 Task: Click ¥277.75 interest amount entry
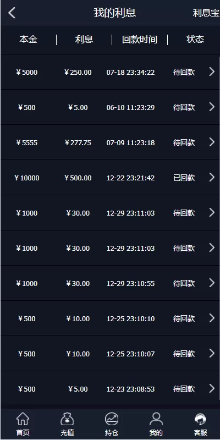(x=78, y=143)
